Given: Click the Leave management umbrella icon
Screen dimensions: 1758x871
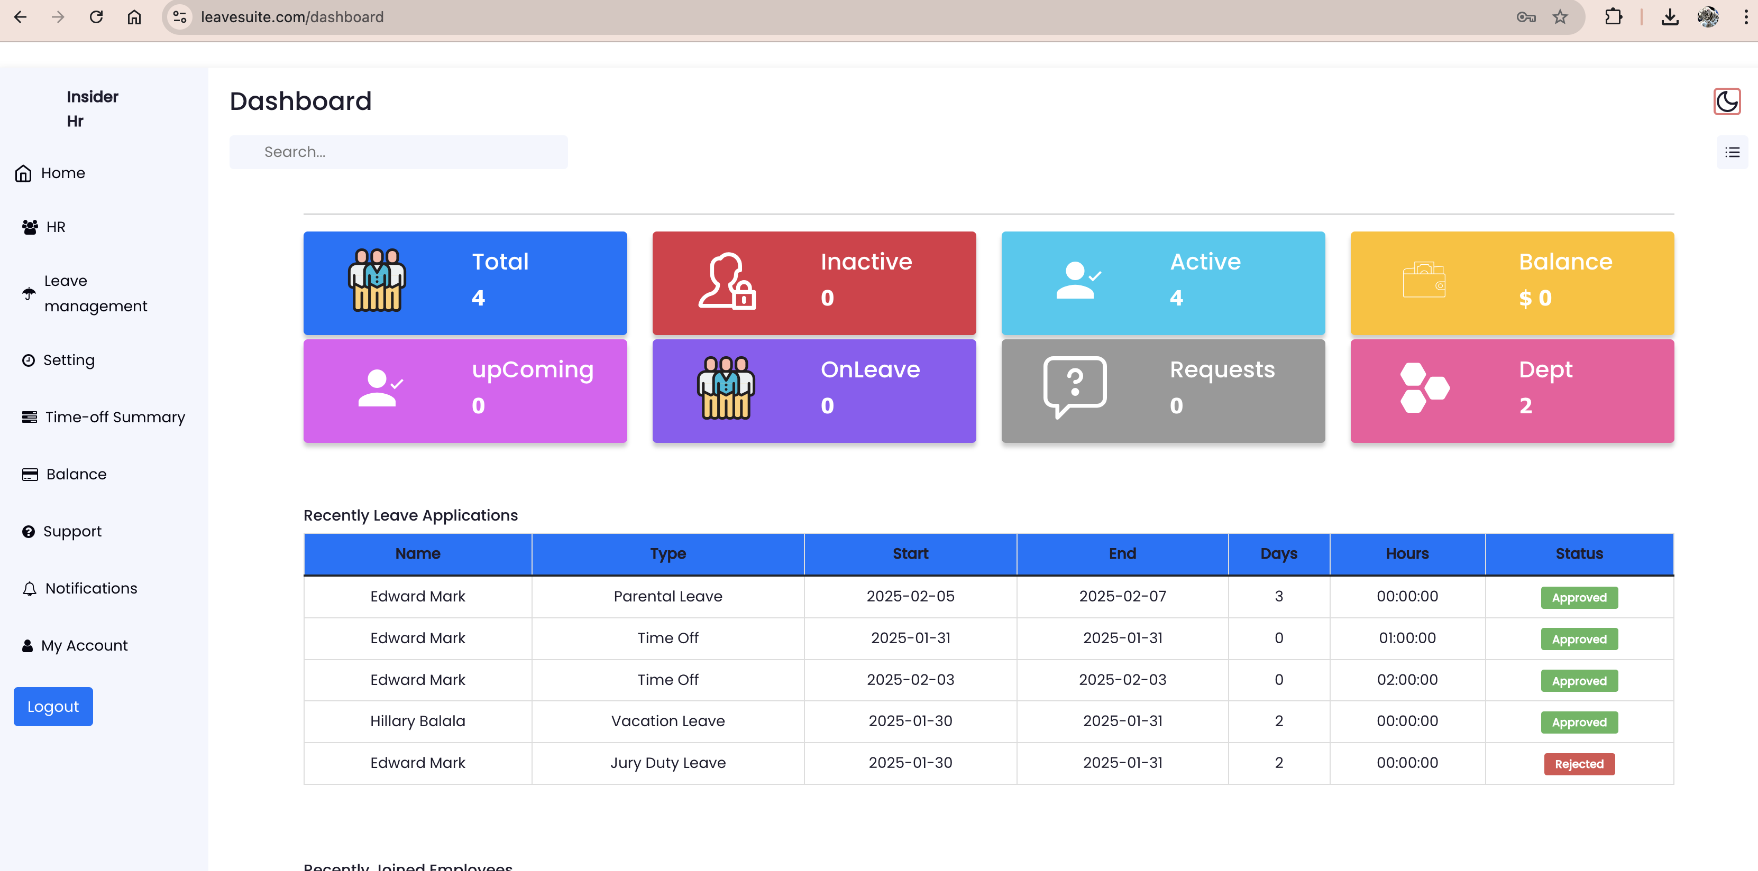Looking at the screenshot, I should 29,293.
